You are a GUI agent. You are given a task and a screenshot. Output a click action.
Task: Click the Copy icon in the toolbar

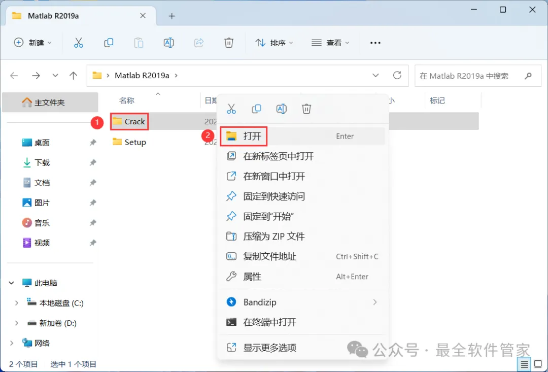click(x=109, y=43)
